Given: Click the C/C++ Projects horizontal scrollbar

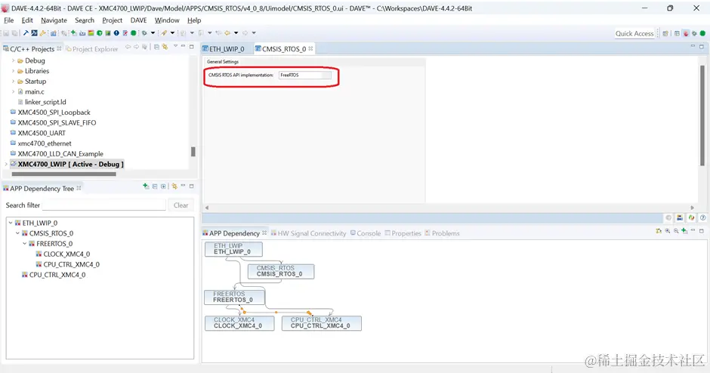Looking at the screenshot, I should click(x=64, y=174).
